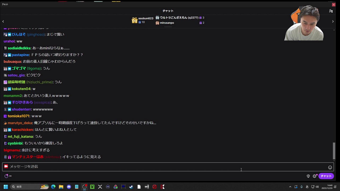Select the チャット tab title at the top

click(168, 11)
